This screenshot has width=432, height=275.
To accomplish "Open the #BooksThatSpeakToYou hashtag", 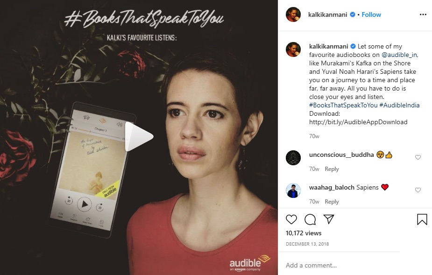I will coord(343,105).
